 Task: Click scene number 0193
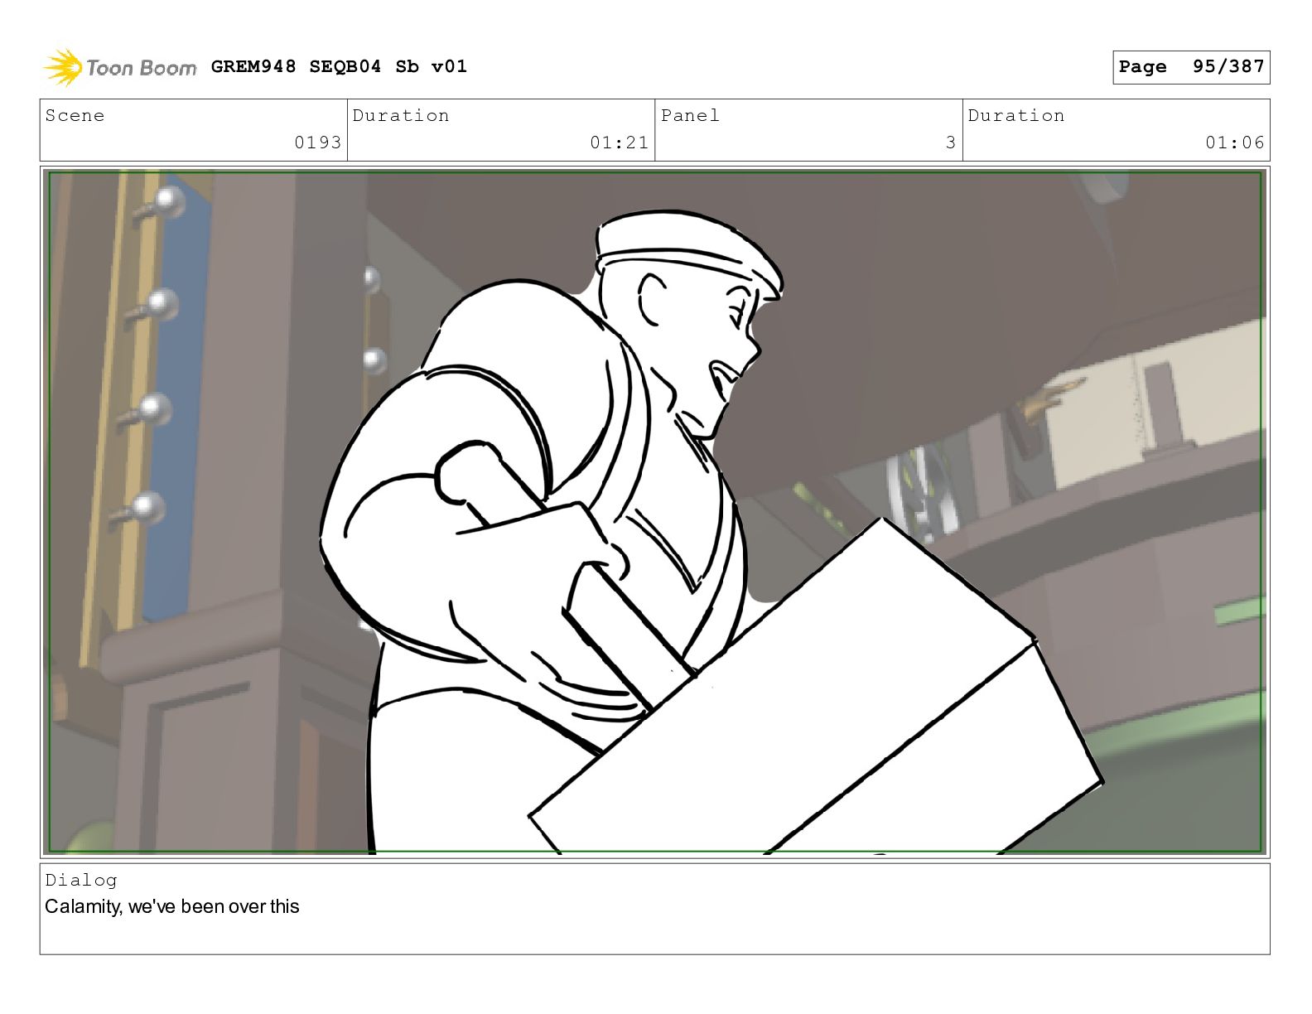coord(318,142)
